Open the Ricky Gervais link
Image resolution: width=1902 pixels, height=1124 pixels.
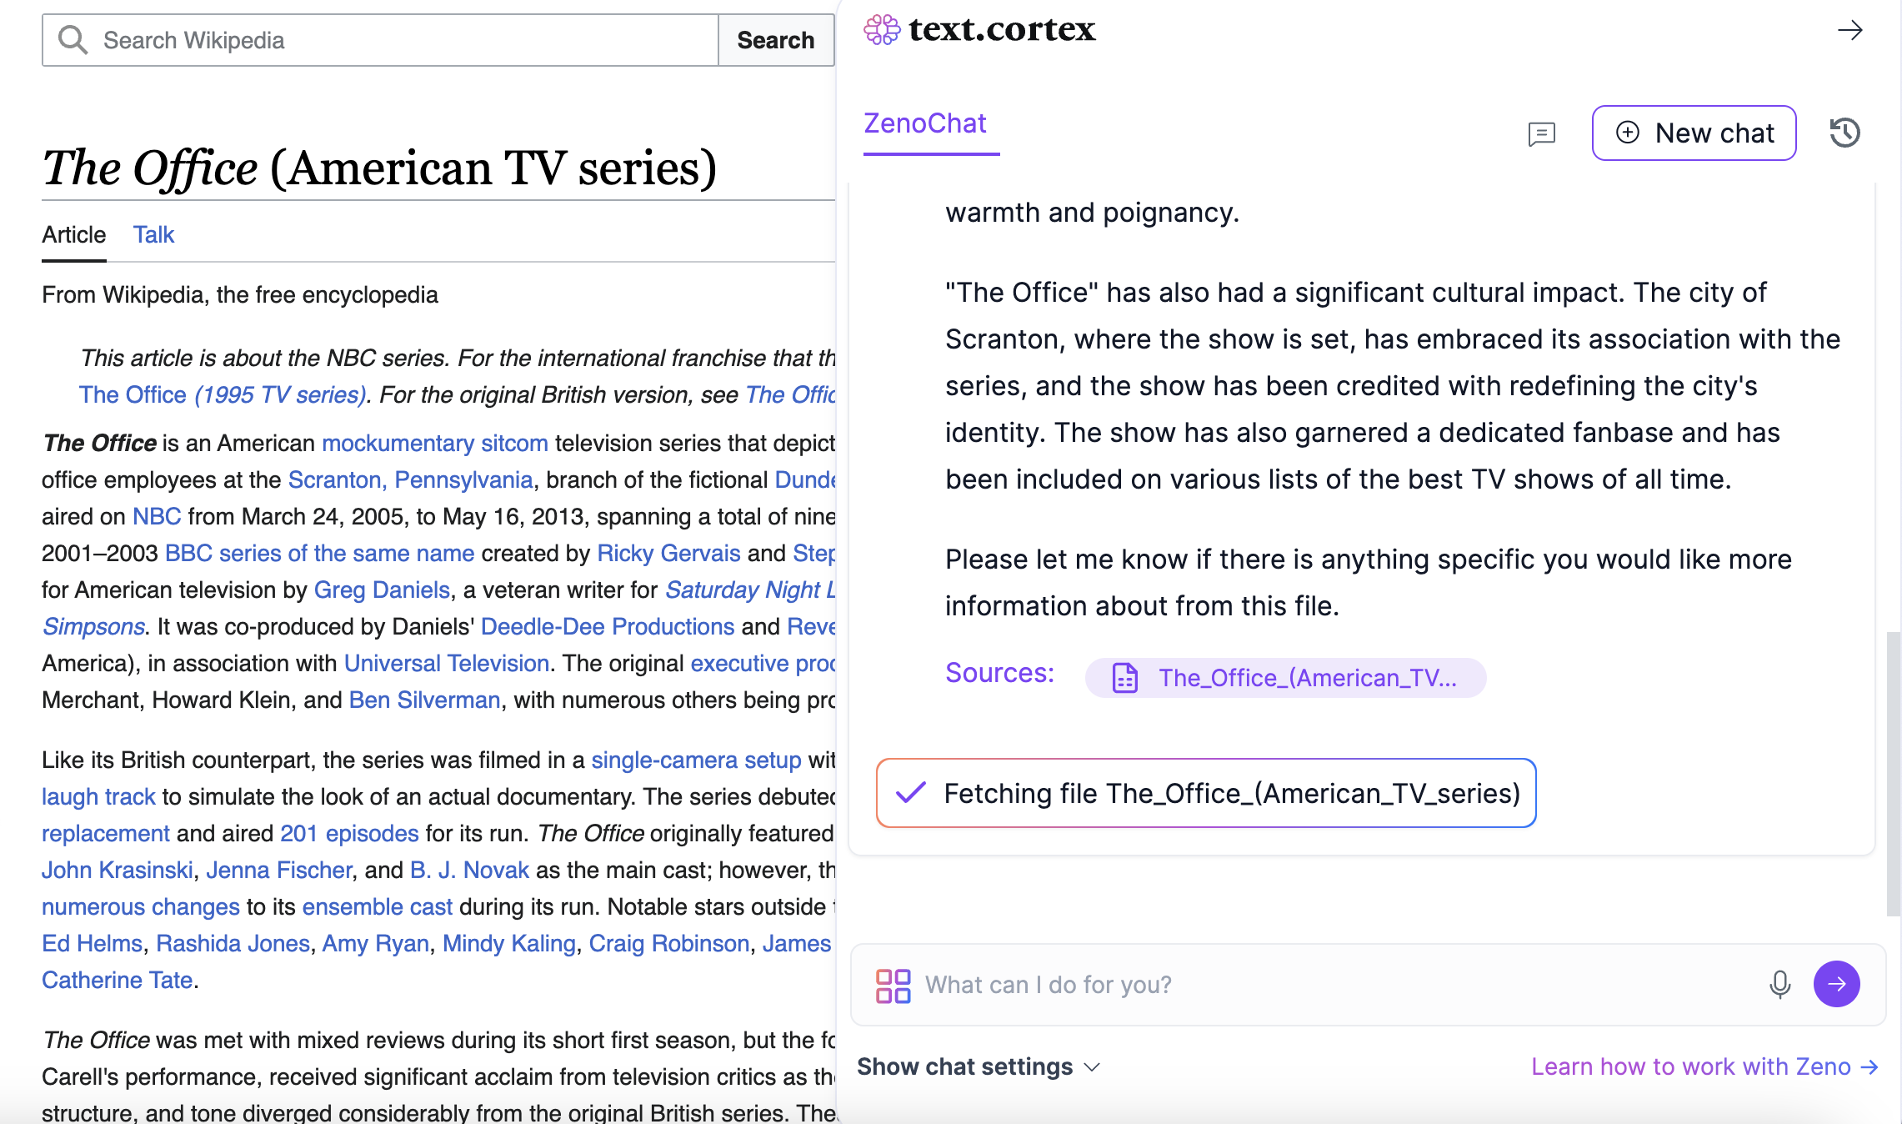coord(668,553)
